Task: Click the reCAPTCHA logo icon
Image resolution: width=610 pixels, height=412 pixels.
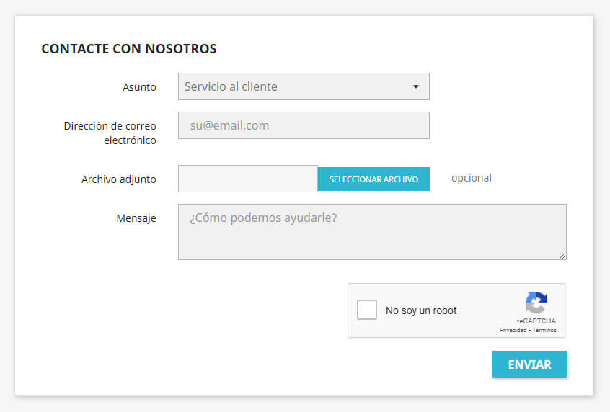Action: pyautogui.click(x=536, y=303)
